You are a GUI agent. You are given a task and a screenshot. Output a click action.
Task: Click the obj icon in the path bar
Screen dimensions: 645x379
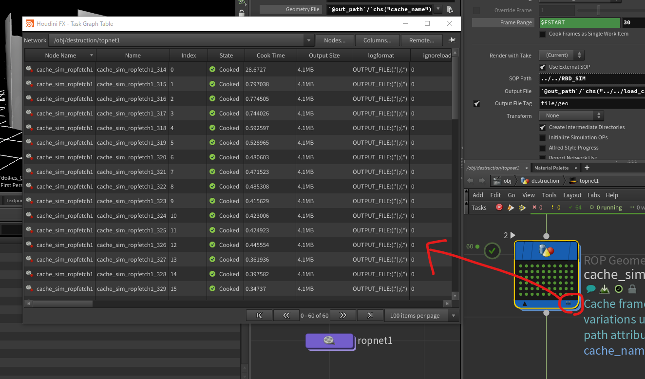(x=497, y=181)
